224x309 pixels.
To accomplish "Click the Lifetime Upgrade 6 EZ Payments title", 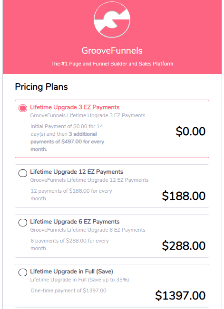I will [x=75, y=222].
